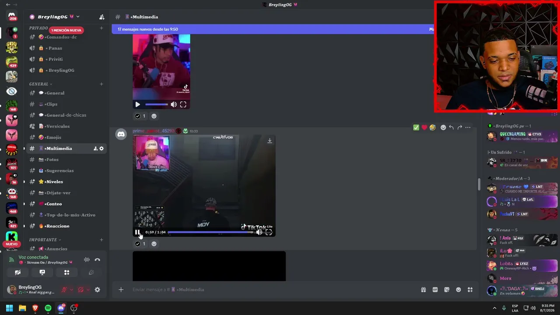The image size is (560, 315).
Task: Open attachment plus button in message bar
Action: [x=121, y=290]
